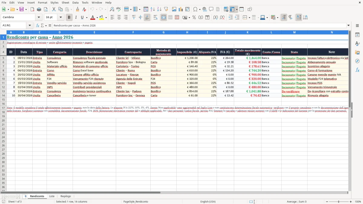
Task: Remove a decimal place
Action: pos(222,18)
